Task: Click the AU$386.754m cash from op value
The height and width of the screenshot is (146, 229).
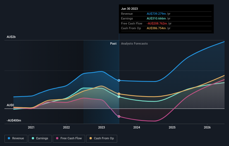Action: coord(156,28)
